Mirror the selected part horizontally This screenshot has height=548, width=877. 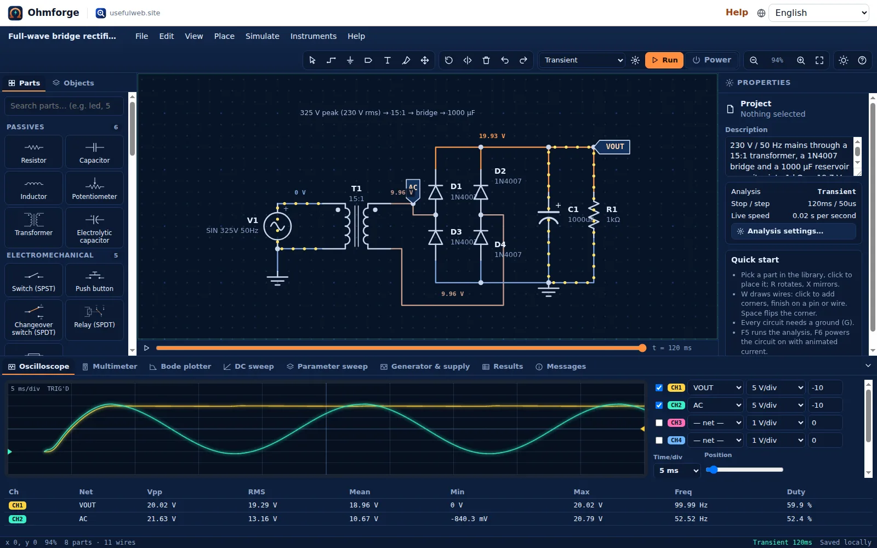468,60
